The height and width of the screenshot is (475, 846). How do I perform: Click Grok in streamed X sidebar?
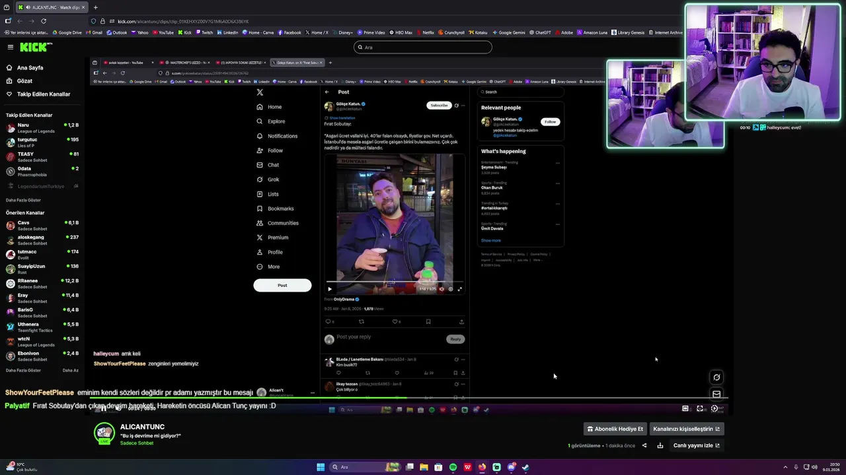click(x=268, y=179)
